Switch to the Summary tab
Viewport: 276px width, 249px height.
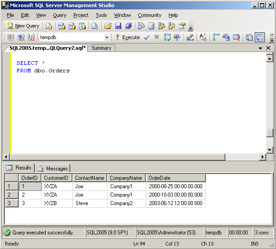pos(102,48)
